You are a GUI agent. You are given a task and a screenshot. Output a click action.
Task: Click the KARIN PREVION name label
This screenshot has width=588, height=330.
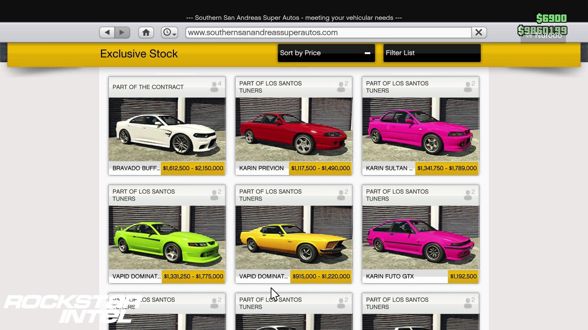point(261,168)
